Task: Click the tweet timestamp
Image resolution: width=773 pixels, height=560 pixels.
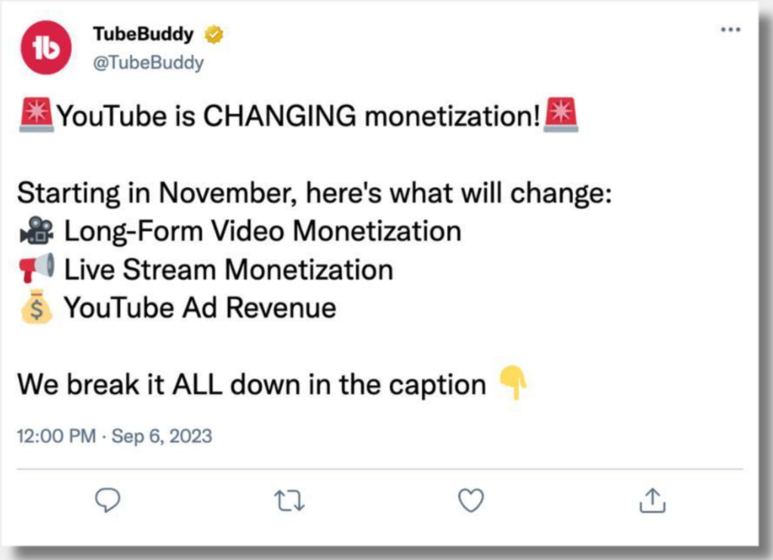Action: [x=113, y=436]
